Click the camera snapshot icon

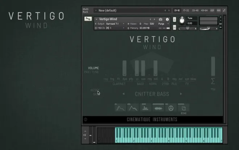click(160, 19)
